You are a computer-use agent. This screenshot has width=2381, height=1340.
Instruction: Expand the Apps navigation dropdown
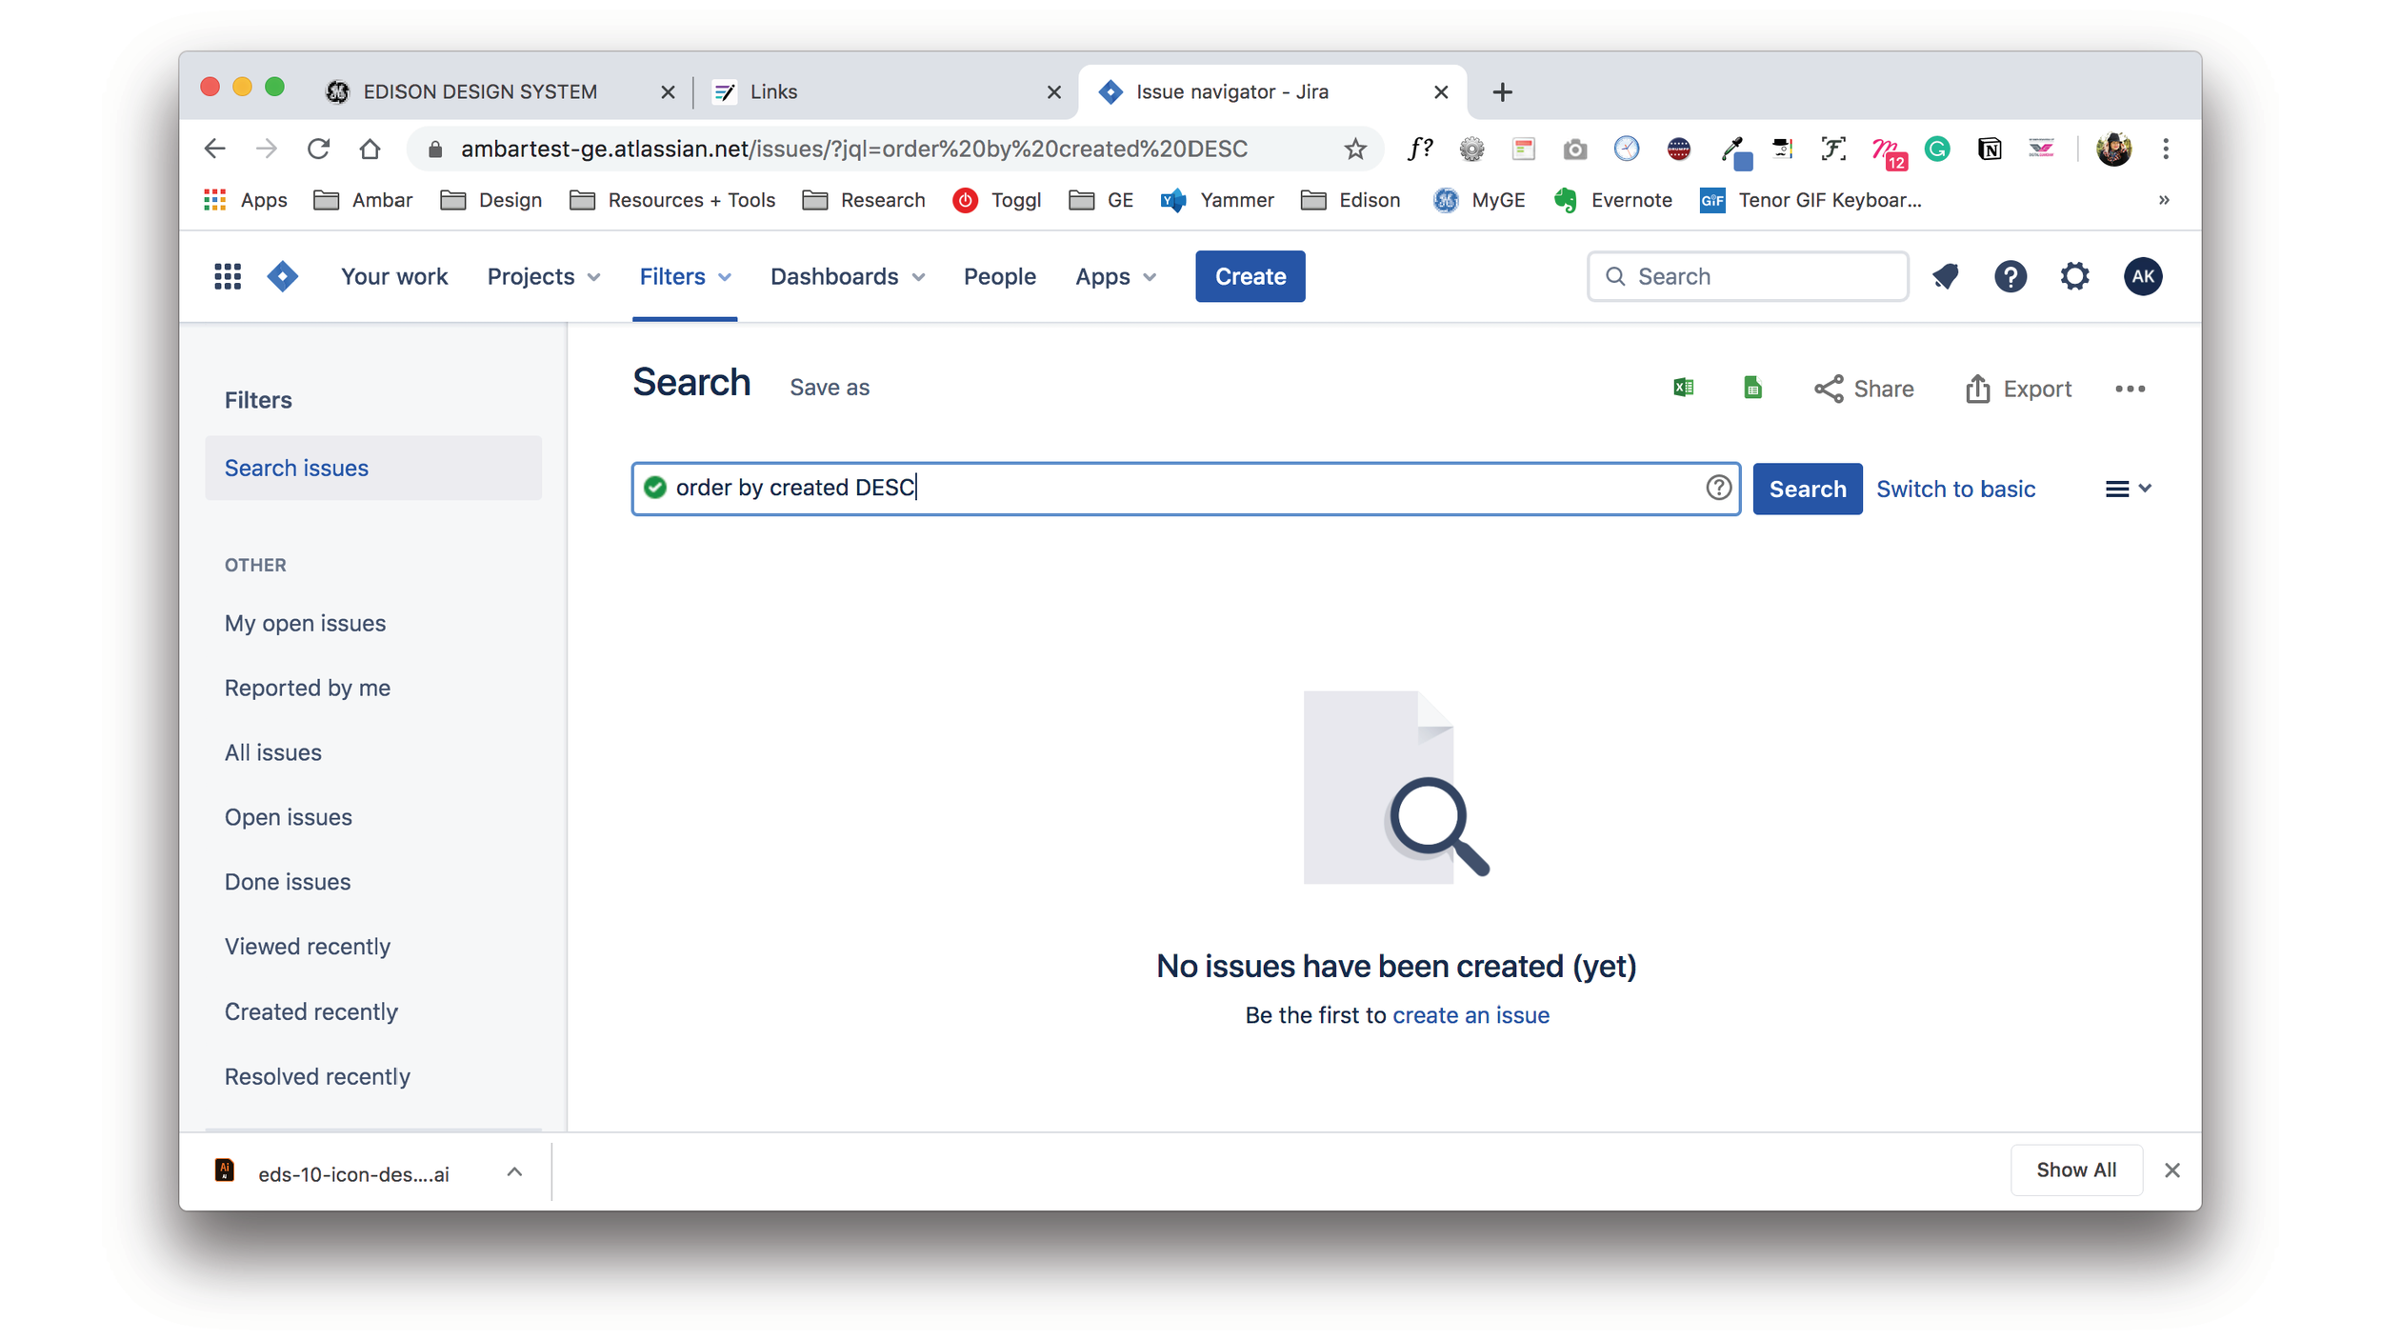1115,276
